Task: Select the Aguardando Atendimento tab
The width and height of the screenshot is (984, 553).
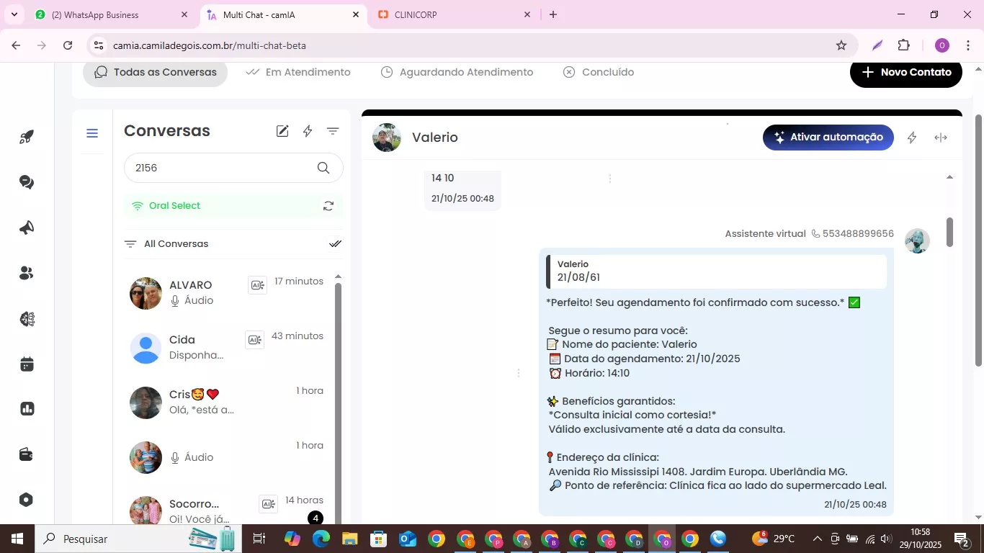Action: tap(457, 72)
